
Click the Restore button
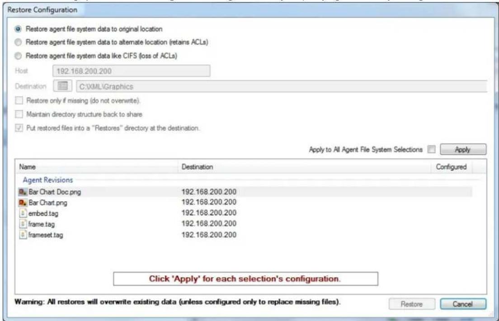(x=411, y=304)
